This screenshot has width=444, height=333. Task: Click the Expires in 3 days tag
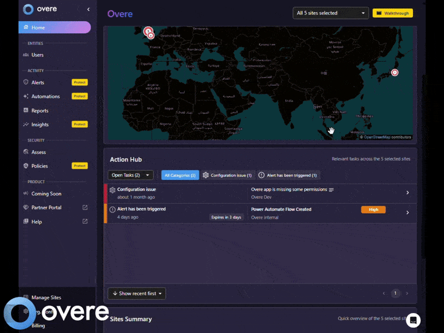click(x=226, y=217)
